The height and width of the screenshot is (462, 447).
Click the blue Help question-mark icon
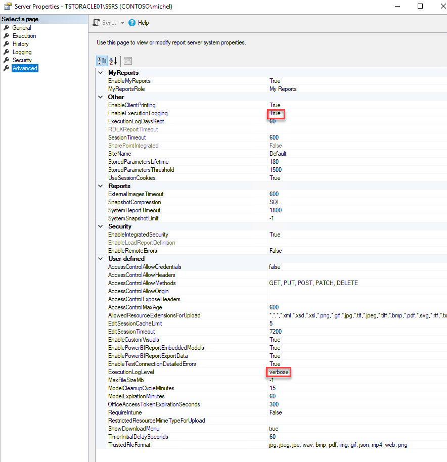click(x=131, y=22)
